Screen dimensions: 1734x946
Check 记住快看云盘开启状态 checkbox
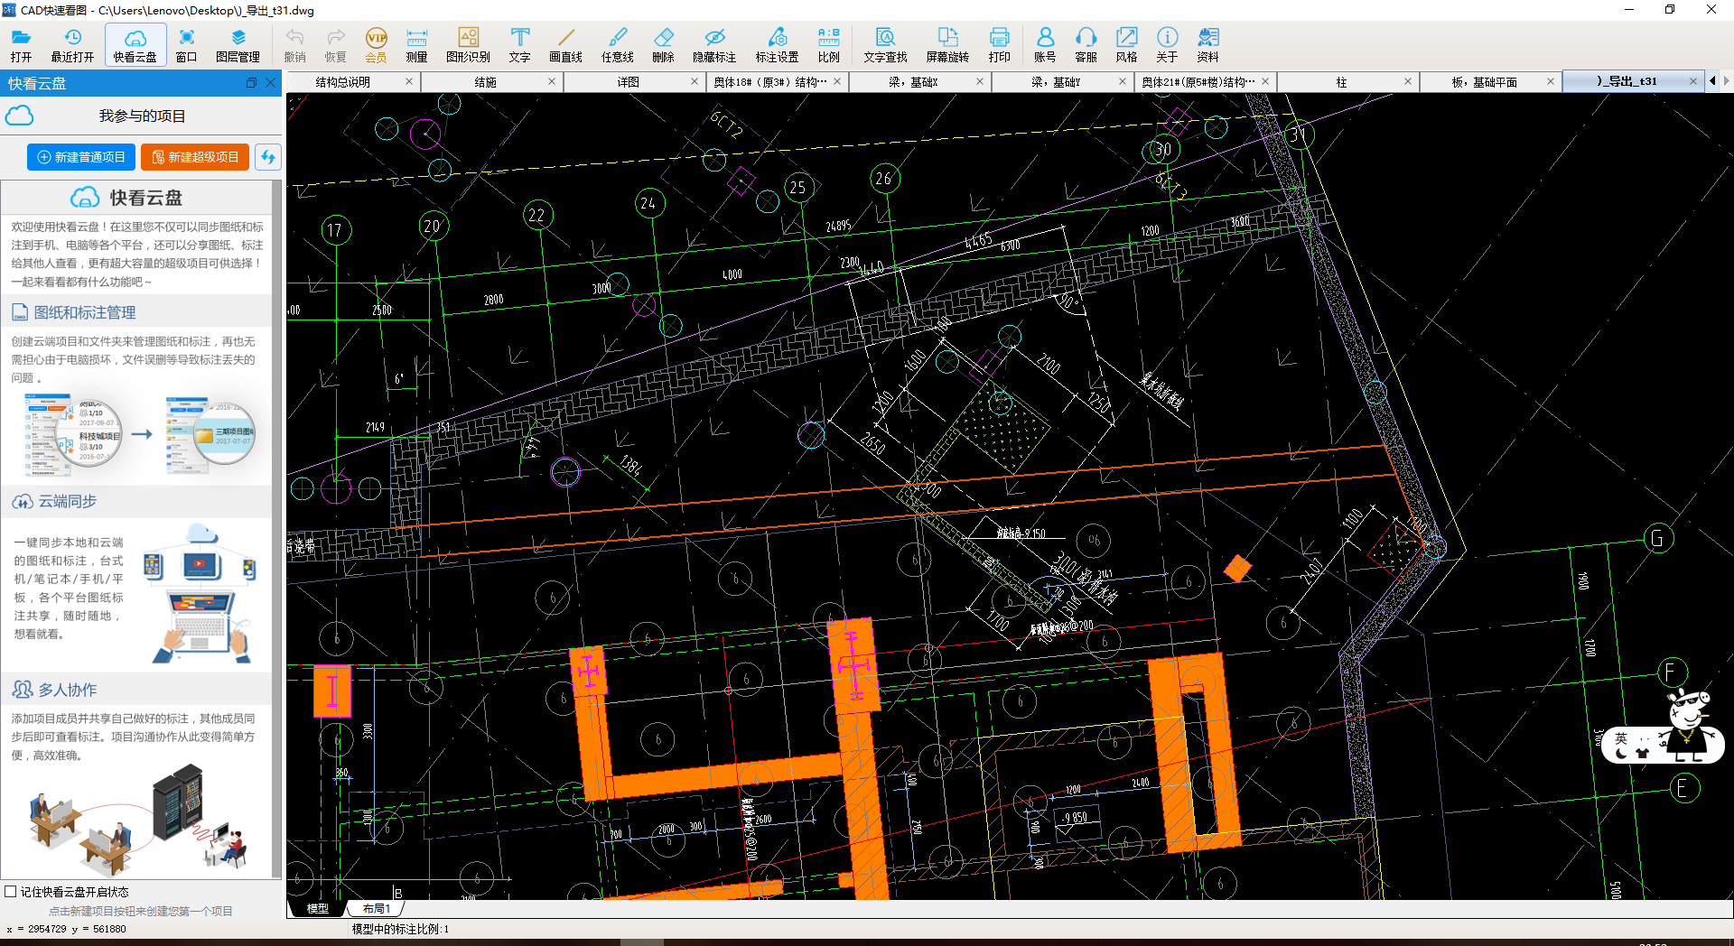[11, 892]
